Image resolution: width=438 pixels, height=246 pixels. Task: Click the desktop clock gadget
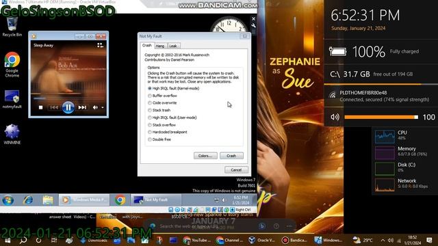coord(229,25)
